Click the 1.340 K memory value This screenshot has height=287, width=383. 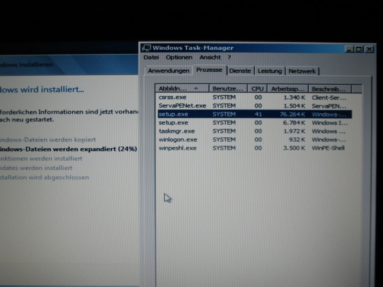294,98
